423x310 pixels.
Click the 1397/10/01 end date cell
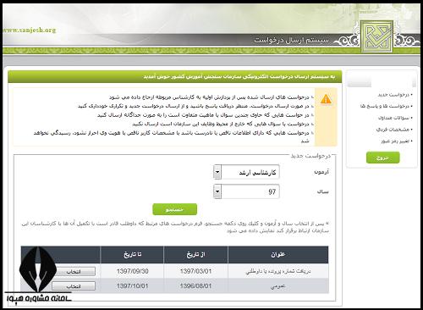pyautogui.click(x=132, y=285)
